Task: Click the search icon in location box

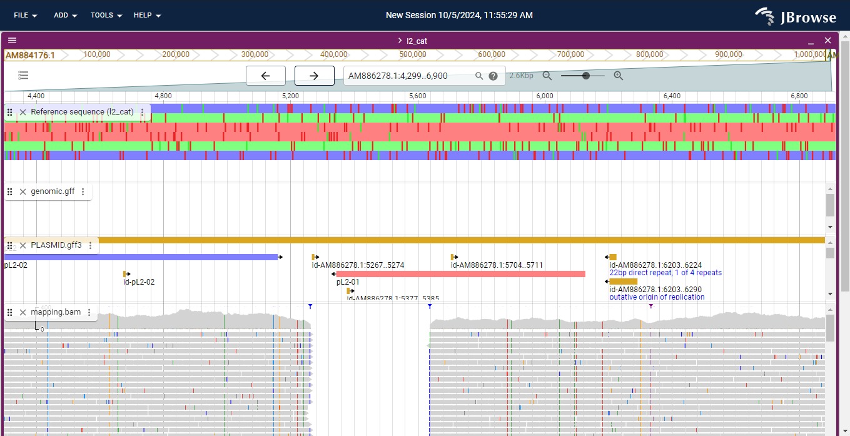Action: point(479,76)
